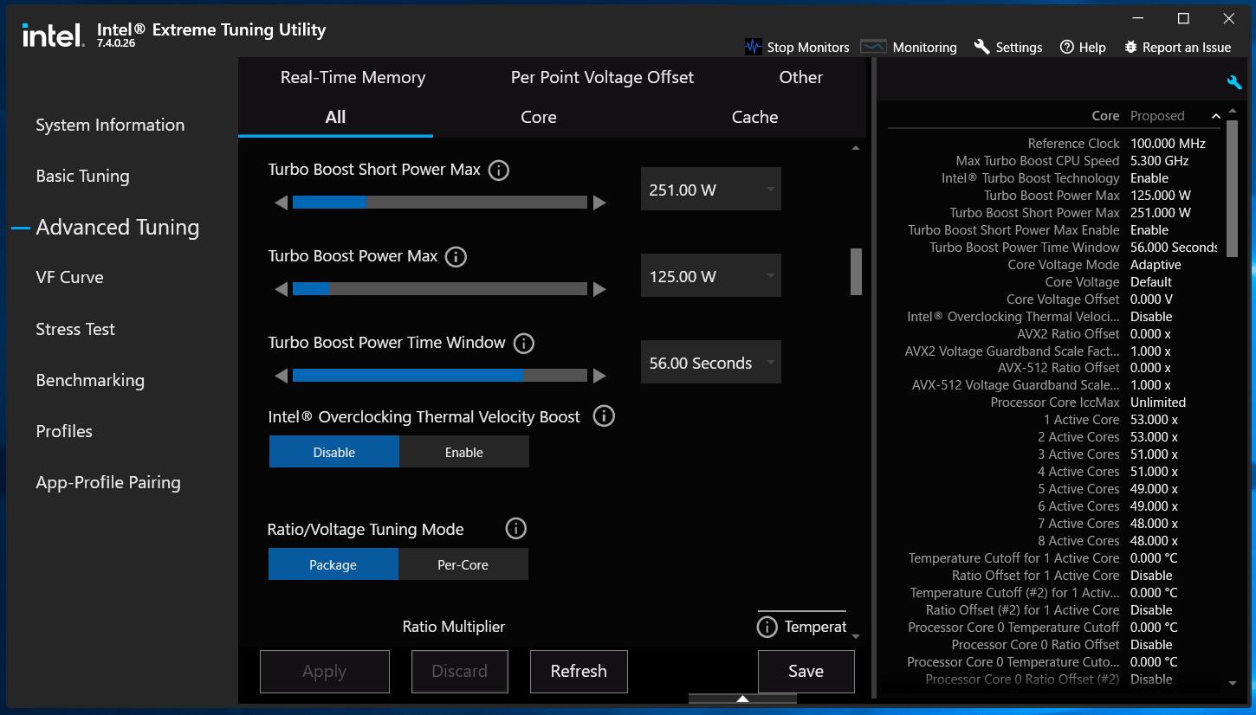Click the Save button
This screenshot has height=715, width=1256.
(x=806, y=671)
